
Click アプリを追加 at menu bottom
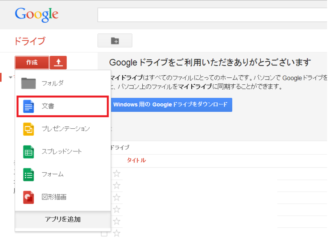(x=63, y=219)
